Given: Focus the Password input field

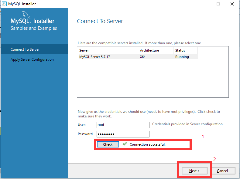Looking at the screenshot, I should coord(123,134).
